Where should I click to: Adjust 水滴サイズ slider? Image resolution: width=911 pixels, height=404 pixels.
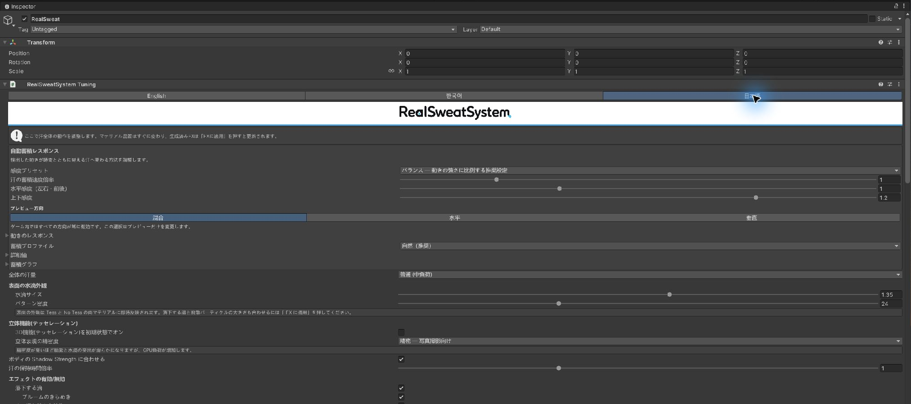coord(638,294)
